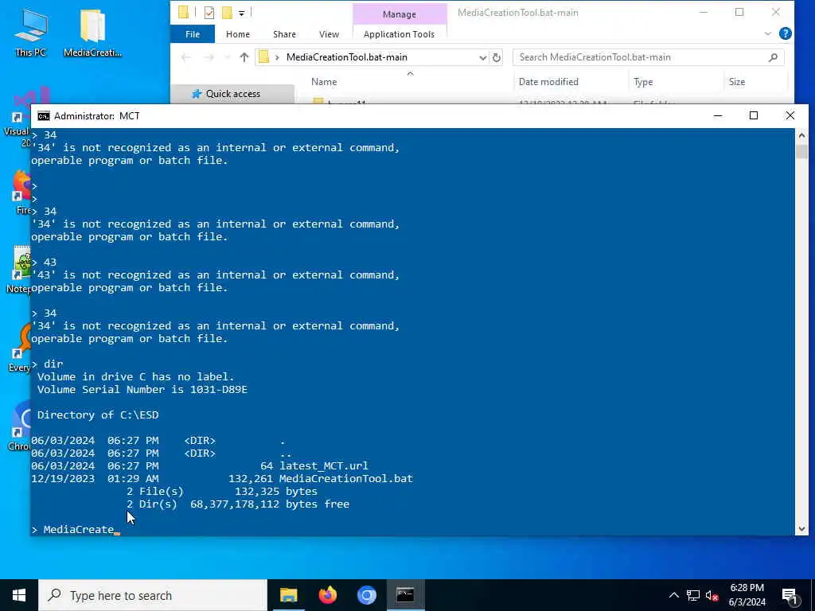Click the Properties checkmark quick toolbar icon
This screenshot has width=815, height=611.
pyautogui.click(x=209, y=13)
